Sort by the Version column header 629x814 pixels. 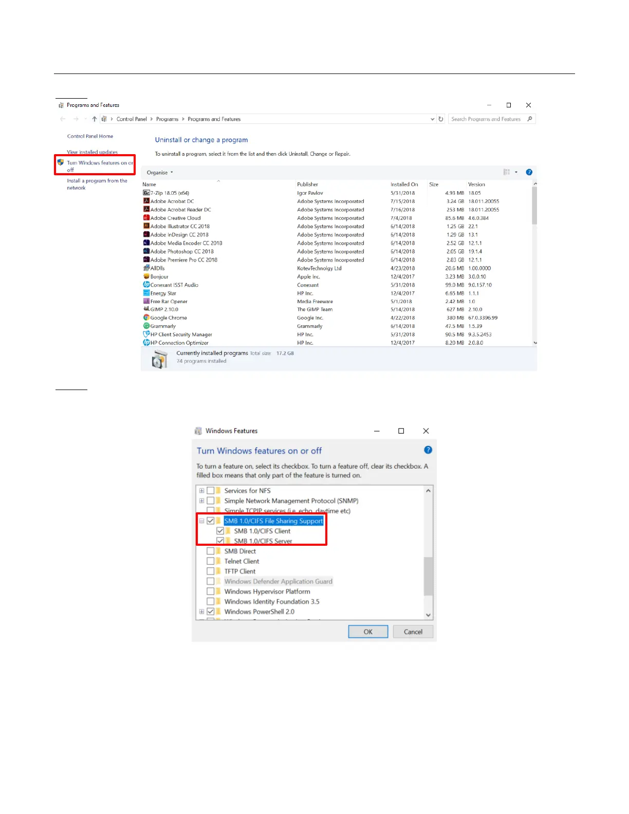tap(476, 184)
